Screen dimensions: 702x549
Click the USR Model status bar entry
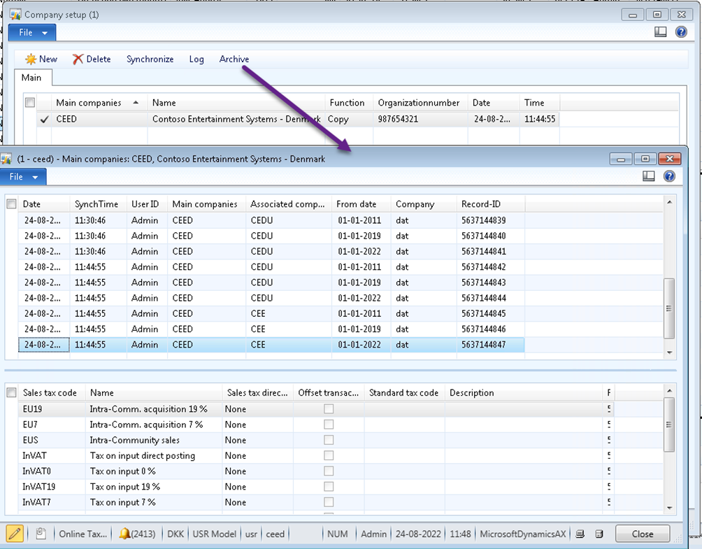tap(215, 534)
